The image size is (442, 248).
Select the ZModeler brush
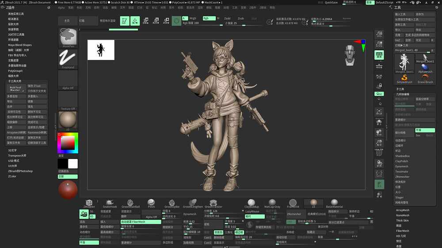click(x=89, y=203)
